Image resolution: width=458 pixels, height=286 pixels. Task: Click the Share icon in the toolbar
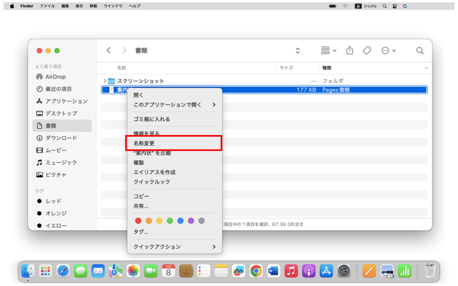click(x=350, y=50)
